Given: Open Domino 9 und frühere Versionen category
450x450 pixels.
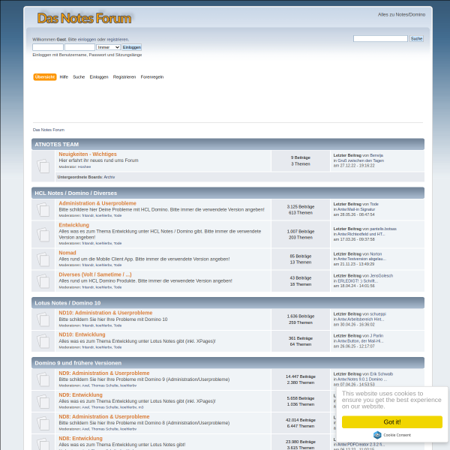Looking at the screenshot, I should (x=78, y=363).
